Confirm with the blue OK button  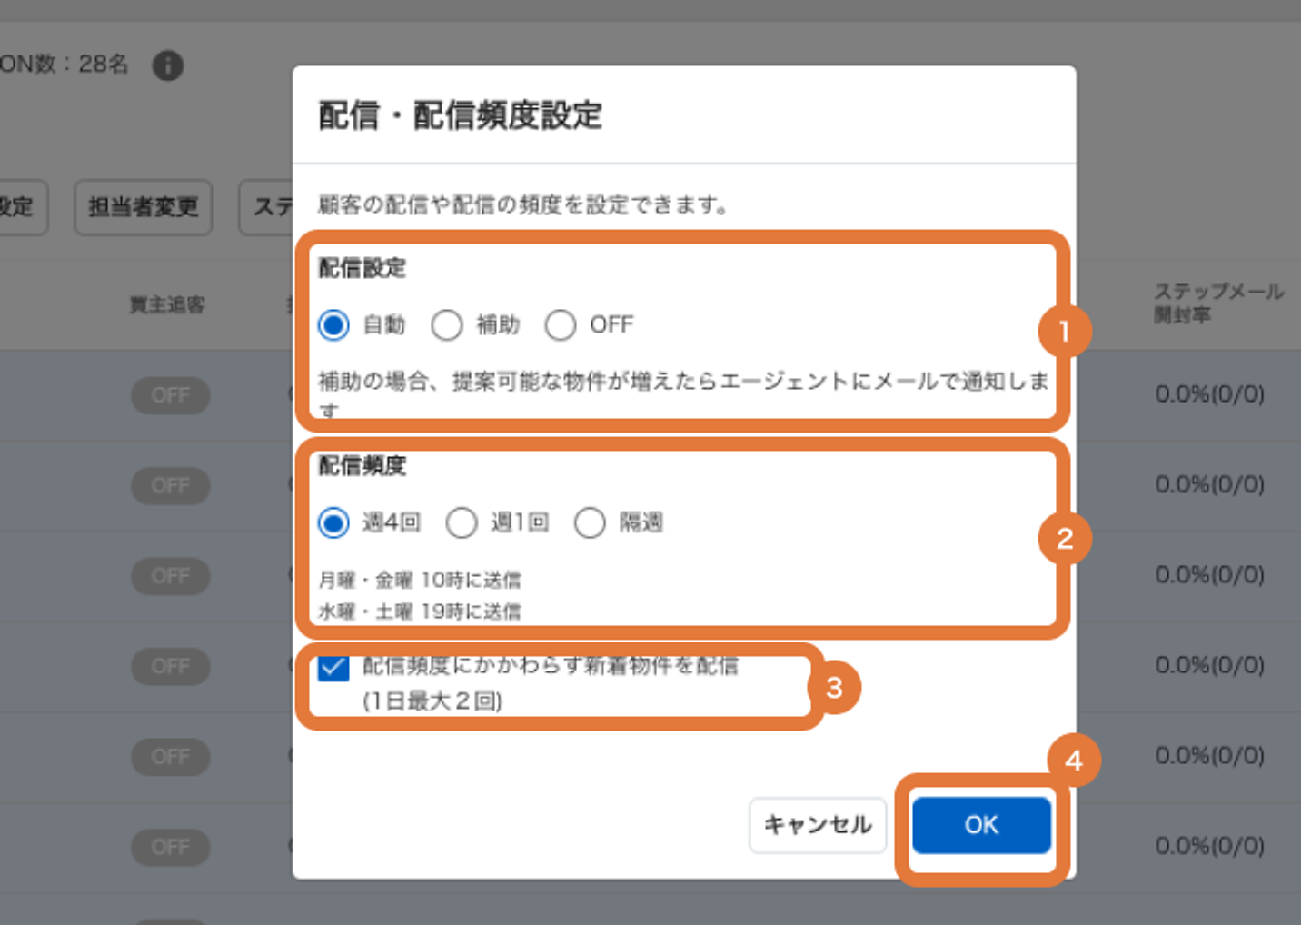point(981,825)
